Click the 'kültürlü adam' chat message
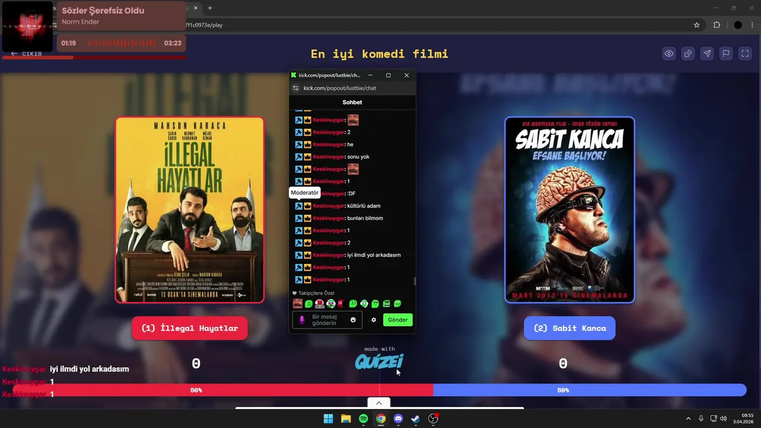 [x=364, y=206]
